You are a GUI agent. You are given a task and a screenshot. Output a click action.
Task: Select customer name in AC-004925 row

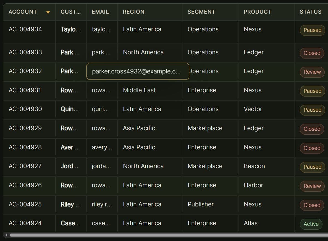[x=70, y=204]
